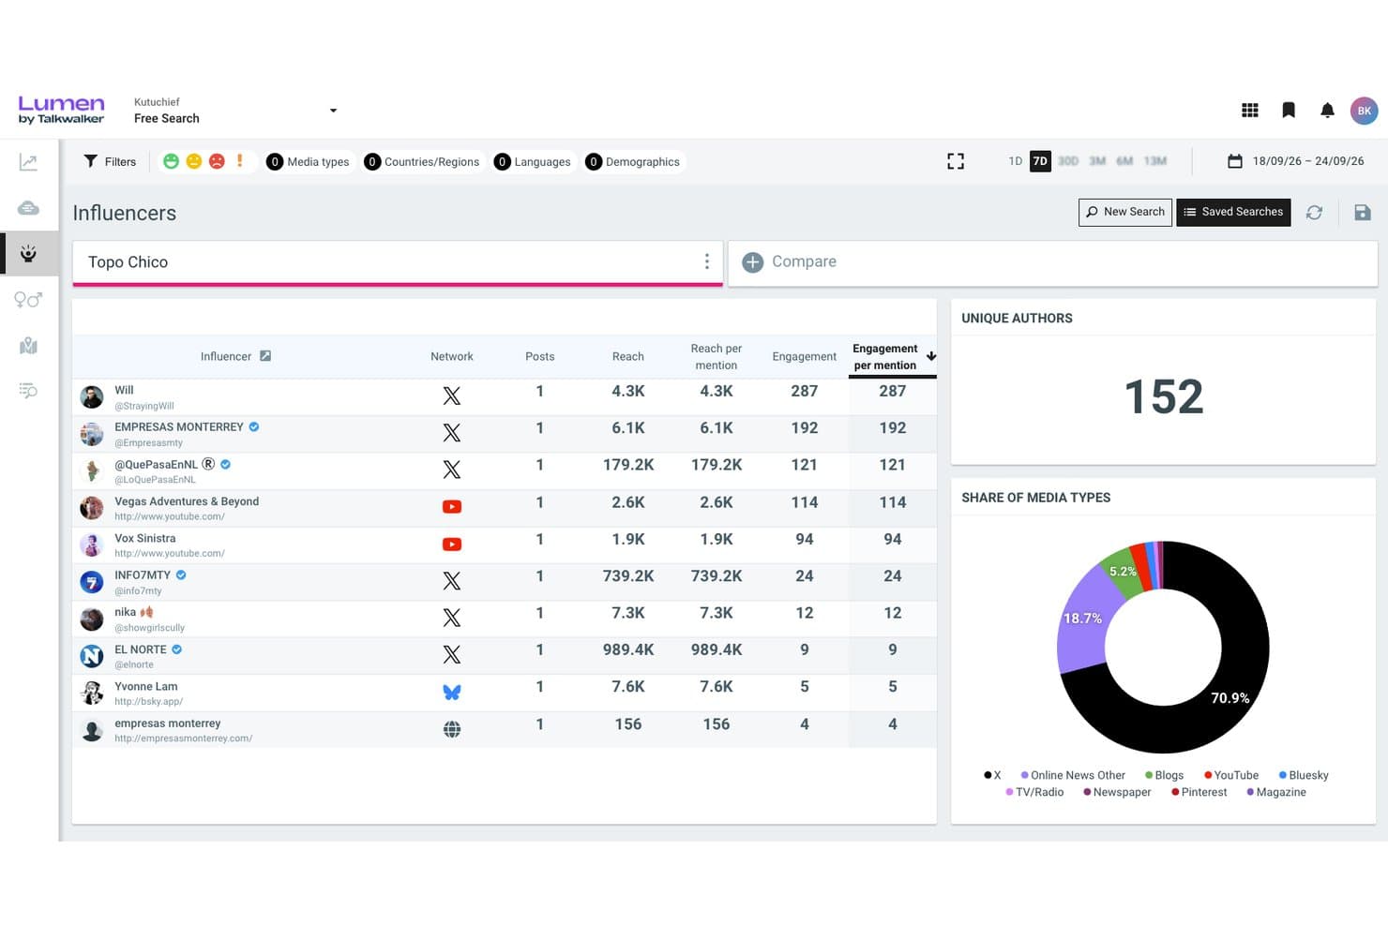Viewport: 1388px width, 925px height.
Task: Open the analytics chart sidebar icon
Action: 28,162
